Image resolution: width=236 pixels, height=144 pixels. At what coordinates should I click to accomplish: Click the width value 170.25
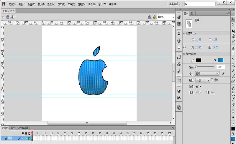(x=198, y=47)
